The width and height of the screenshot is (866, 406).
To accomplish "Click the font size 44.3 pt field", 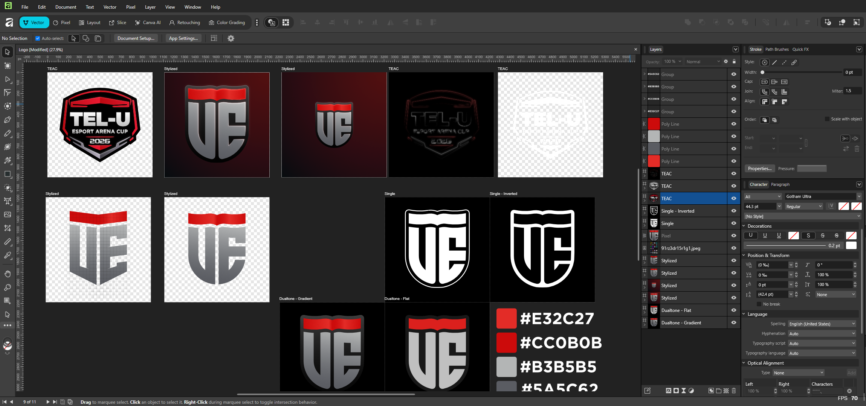I will tap(760, 207).
